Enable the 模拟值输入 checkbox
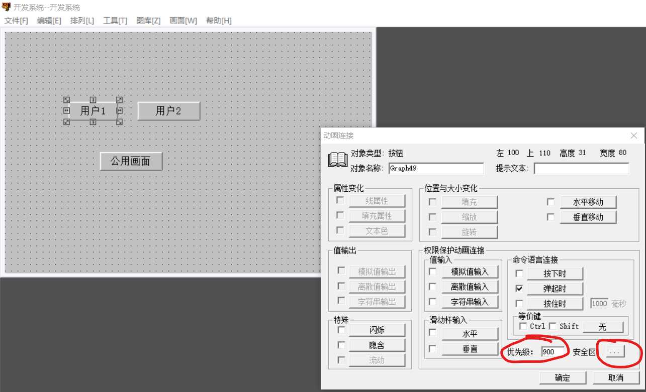This screenshot has height=392, width=646. point(432,272)
